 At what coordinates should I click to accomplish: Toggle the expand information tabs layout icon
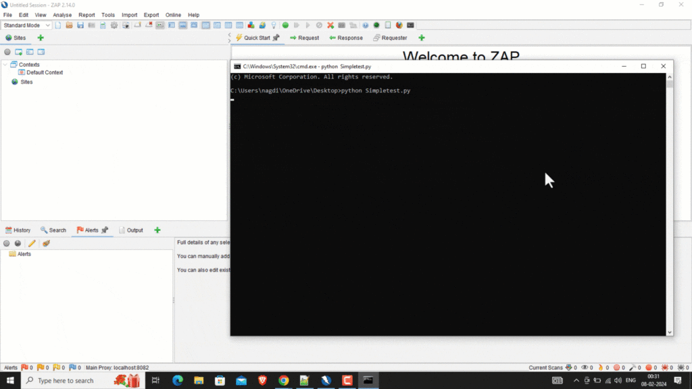[182, 25]
